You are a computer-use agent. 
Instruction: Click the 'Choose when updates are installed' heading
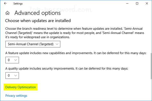click(38, 20)
